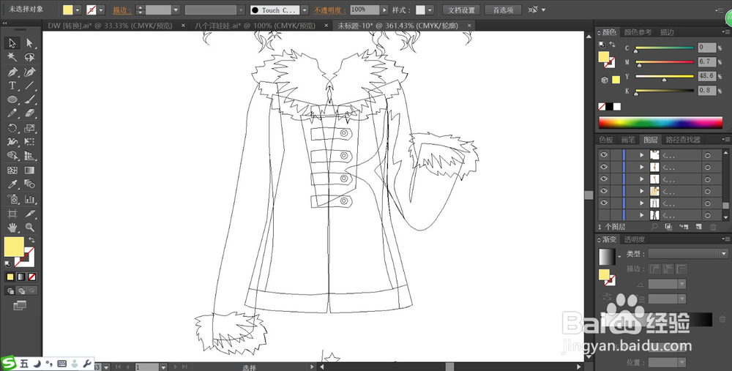Select the Type tool

(x=12, y=86)
